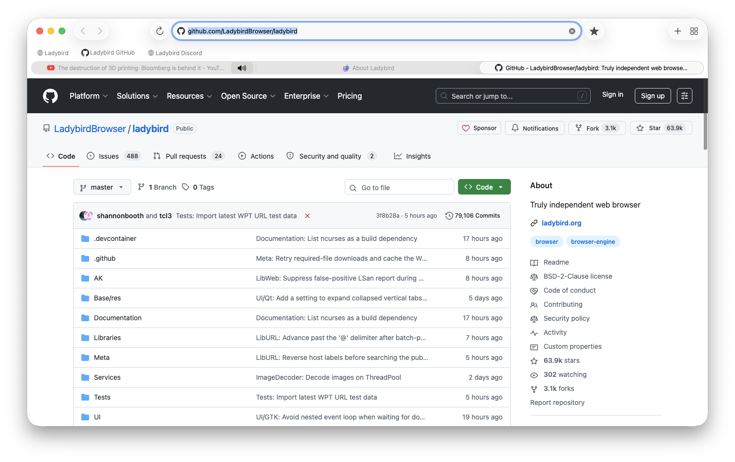Click the Custom properties icon
The height and width of the screenshot is (462, 735).
[x=534, y=347]
